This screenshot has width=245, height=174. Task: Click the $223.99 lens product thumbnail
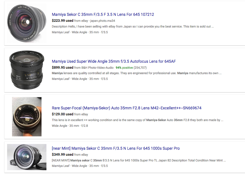27,23
